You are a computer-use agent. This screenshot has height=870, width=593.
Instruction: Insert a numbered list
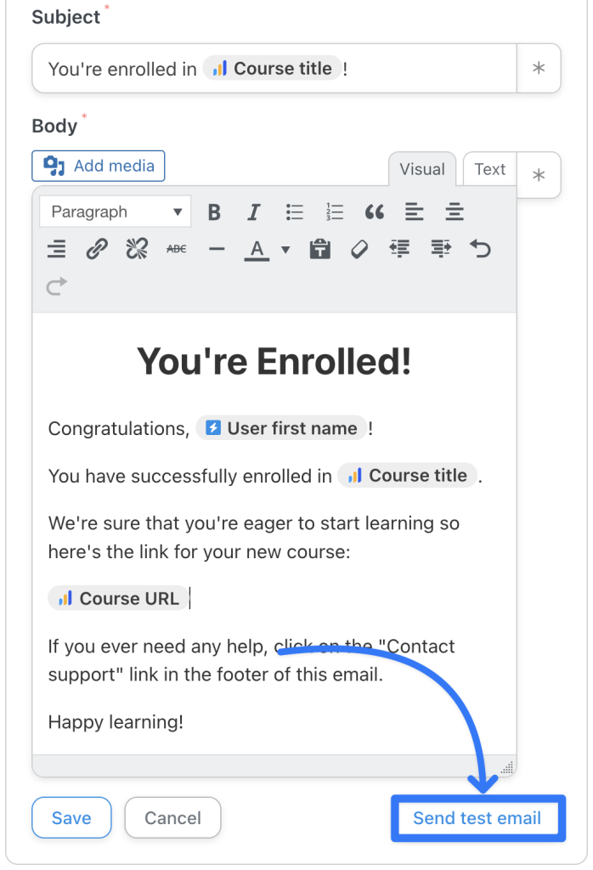click(335, 212)
